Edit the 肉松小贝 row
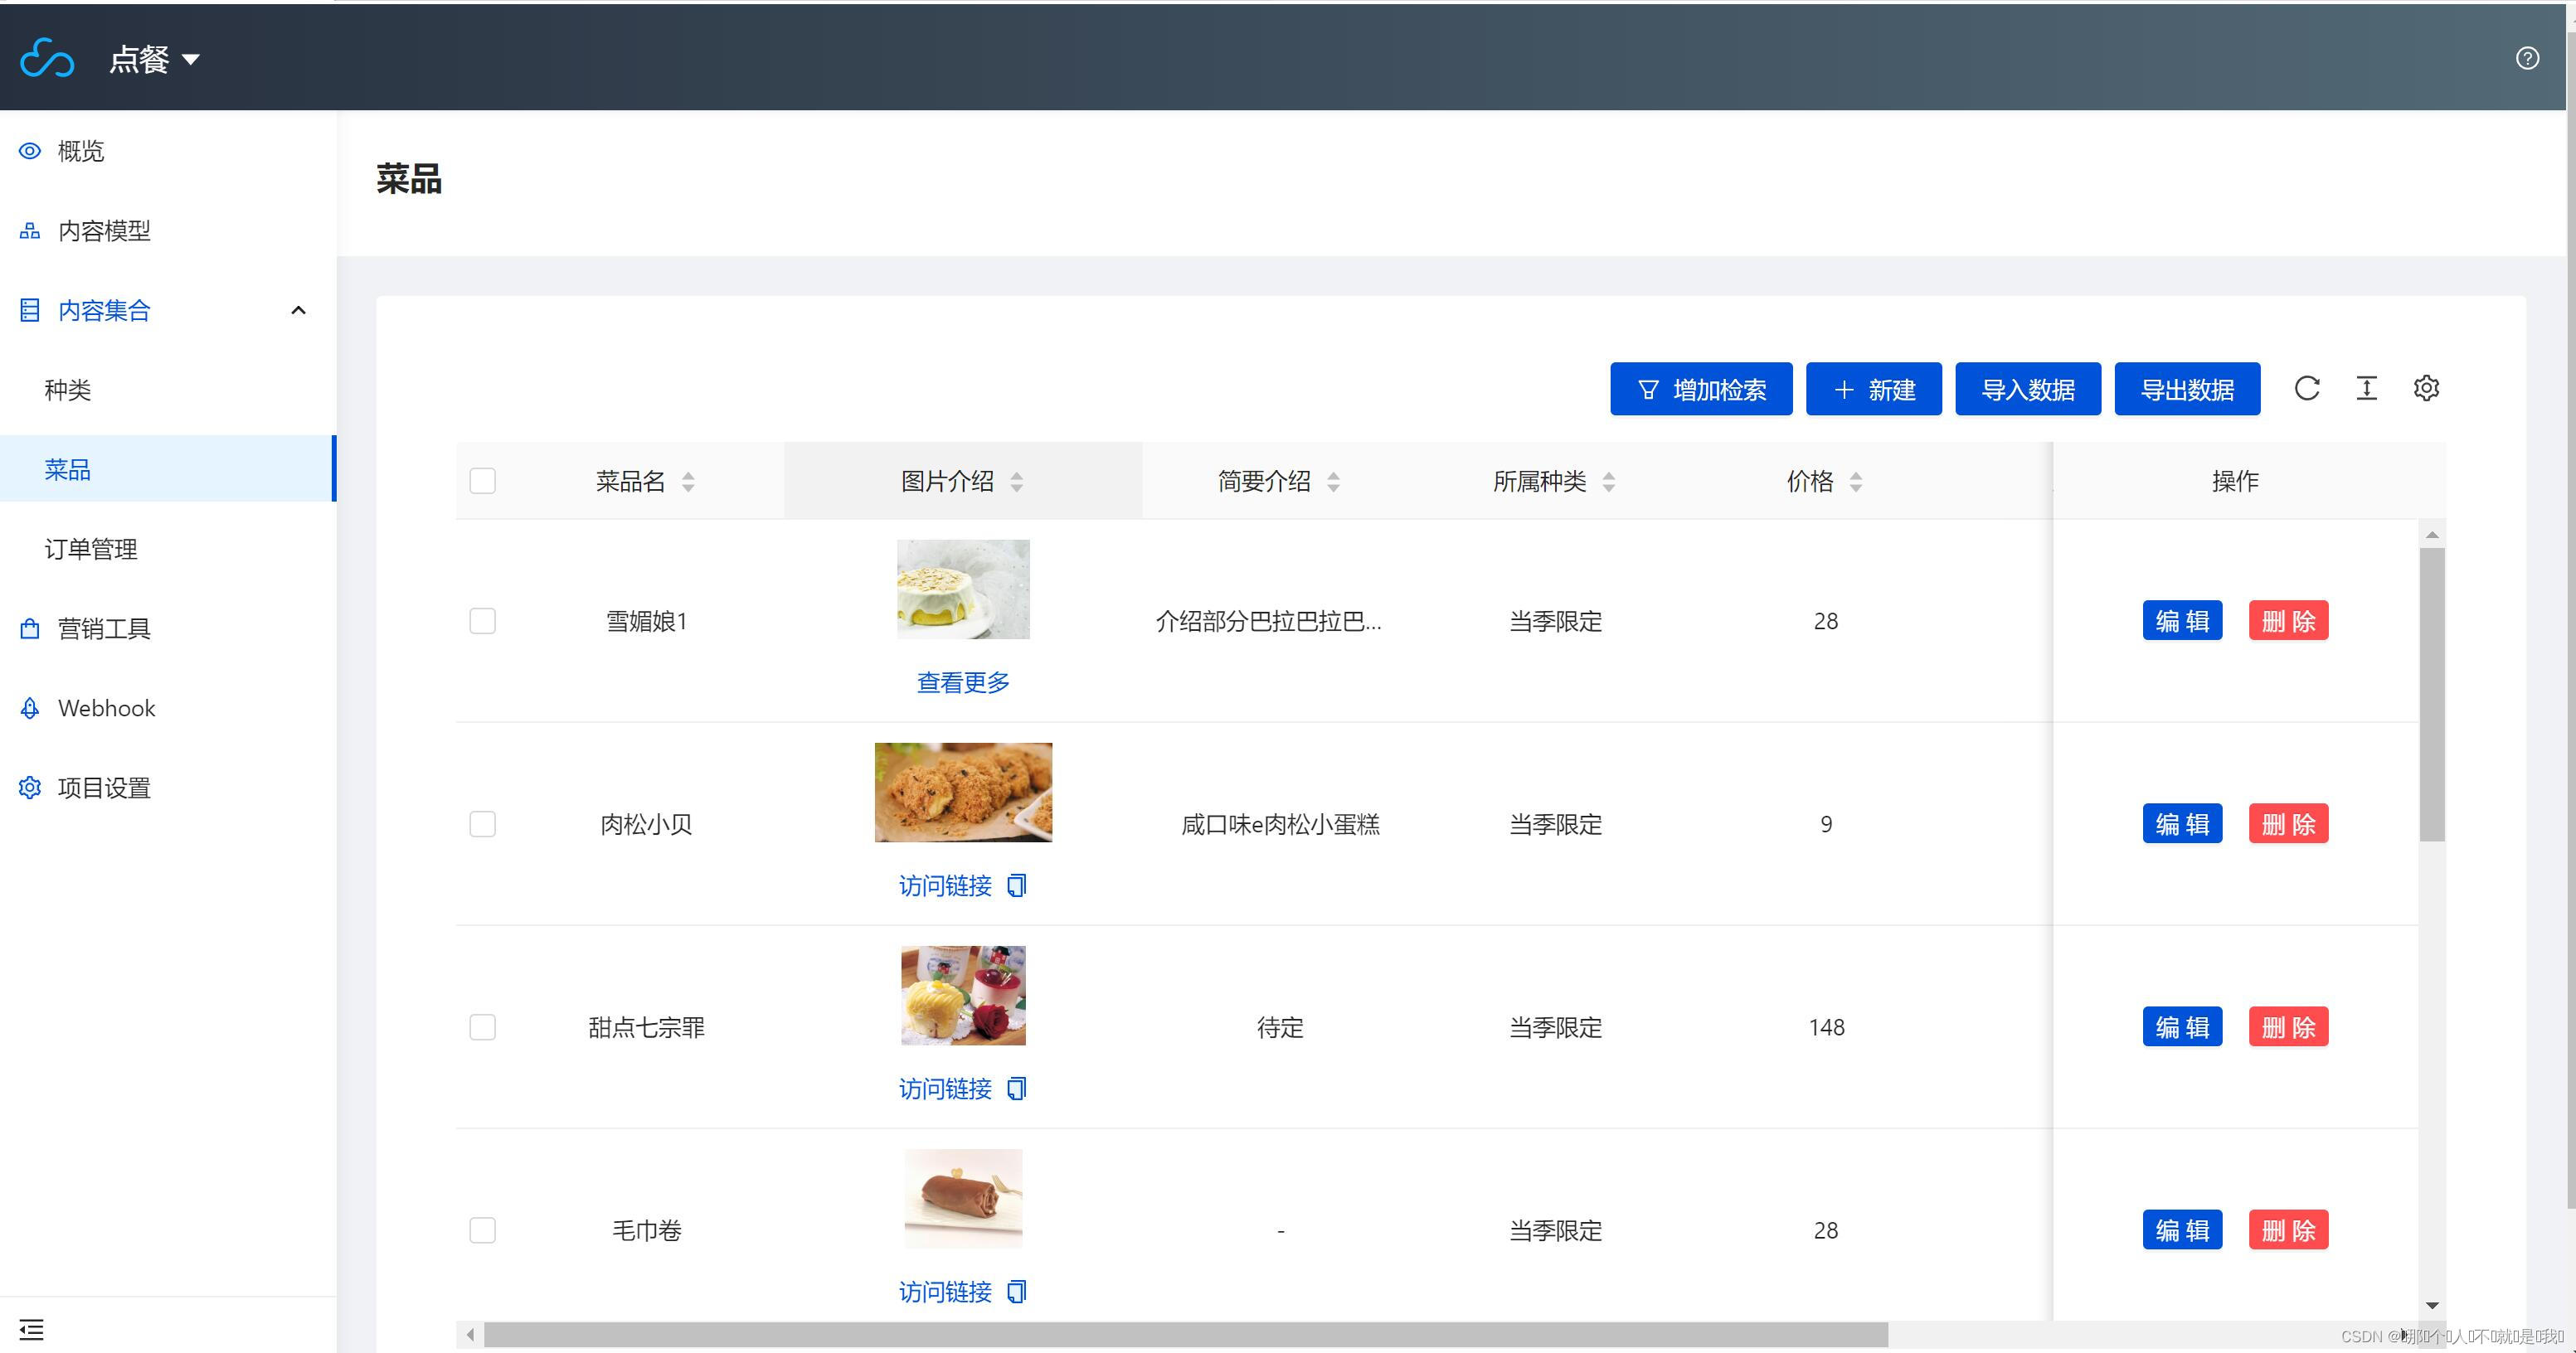Image resolution: width=2576 pixels, height=1353 pixels. coord(2182,823)
